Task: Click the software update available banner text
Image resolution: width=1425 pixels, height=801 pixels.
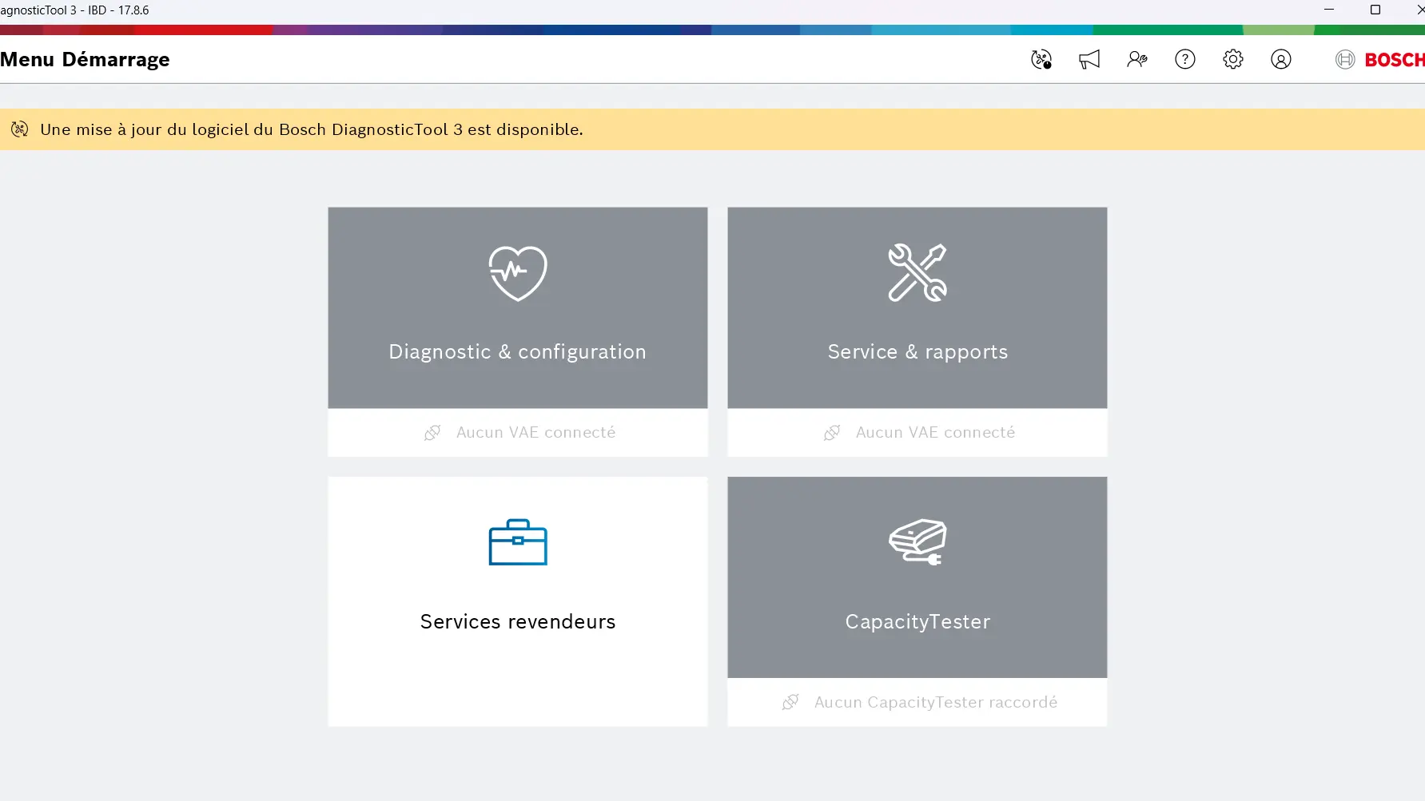Action: tap(312, 129)
